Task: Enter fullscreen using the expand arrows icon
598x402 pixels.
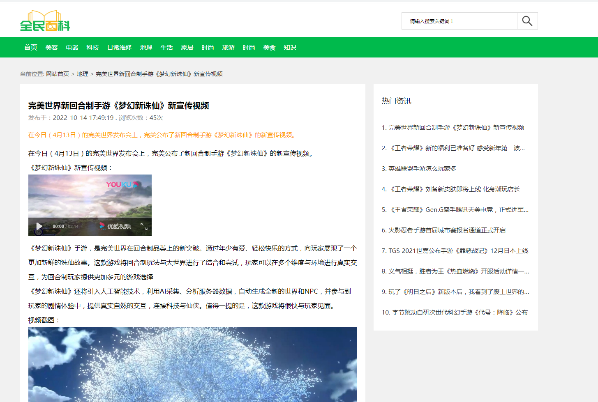Action: click(x=144, y=226)
